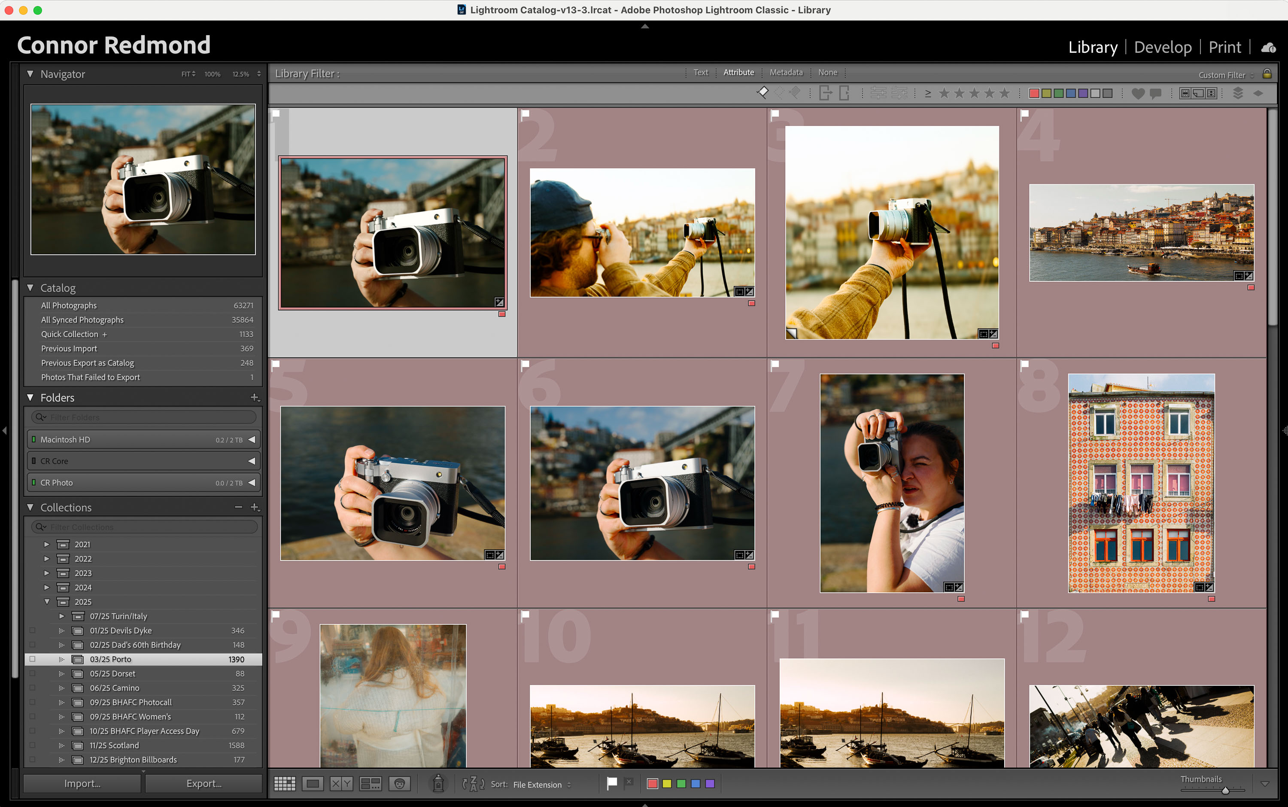Select the Attribute library filter tab
This screenshot has width=1288, height=807.
pyautogui.click(x=738, y=72)
